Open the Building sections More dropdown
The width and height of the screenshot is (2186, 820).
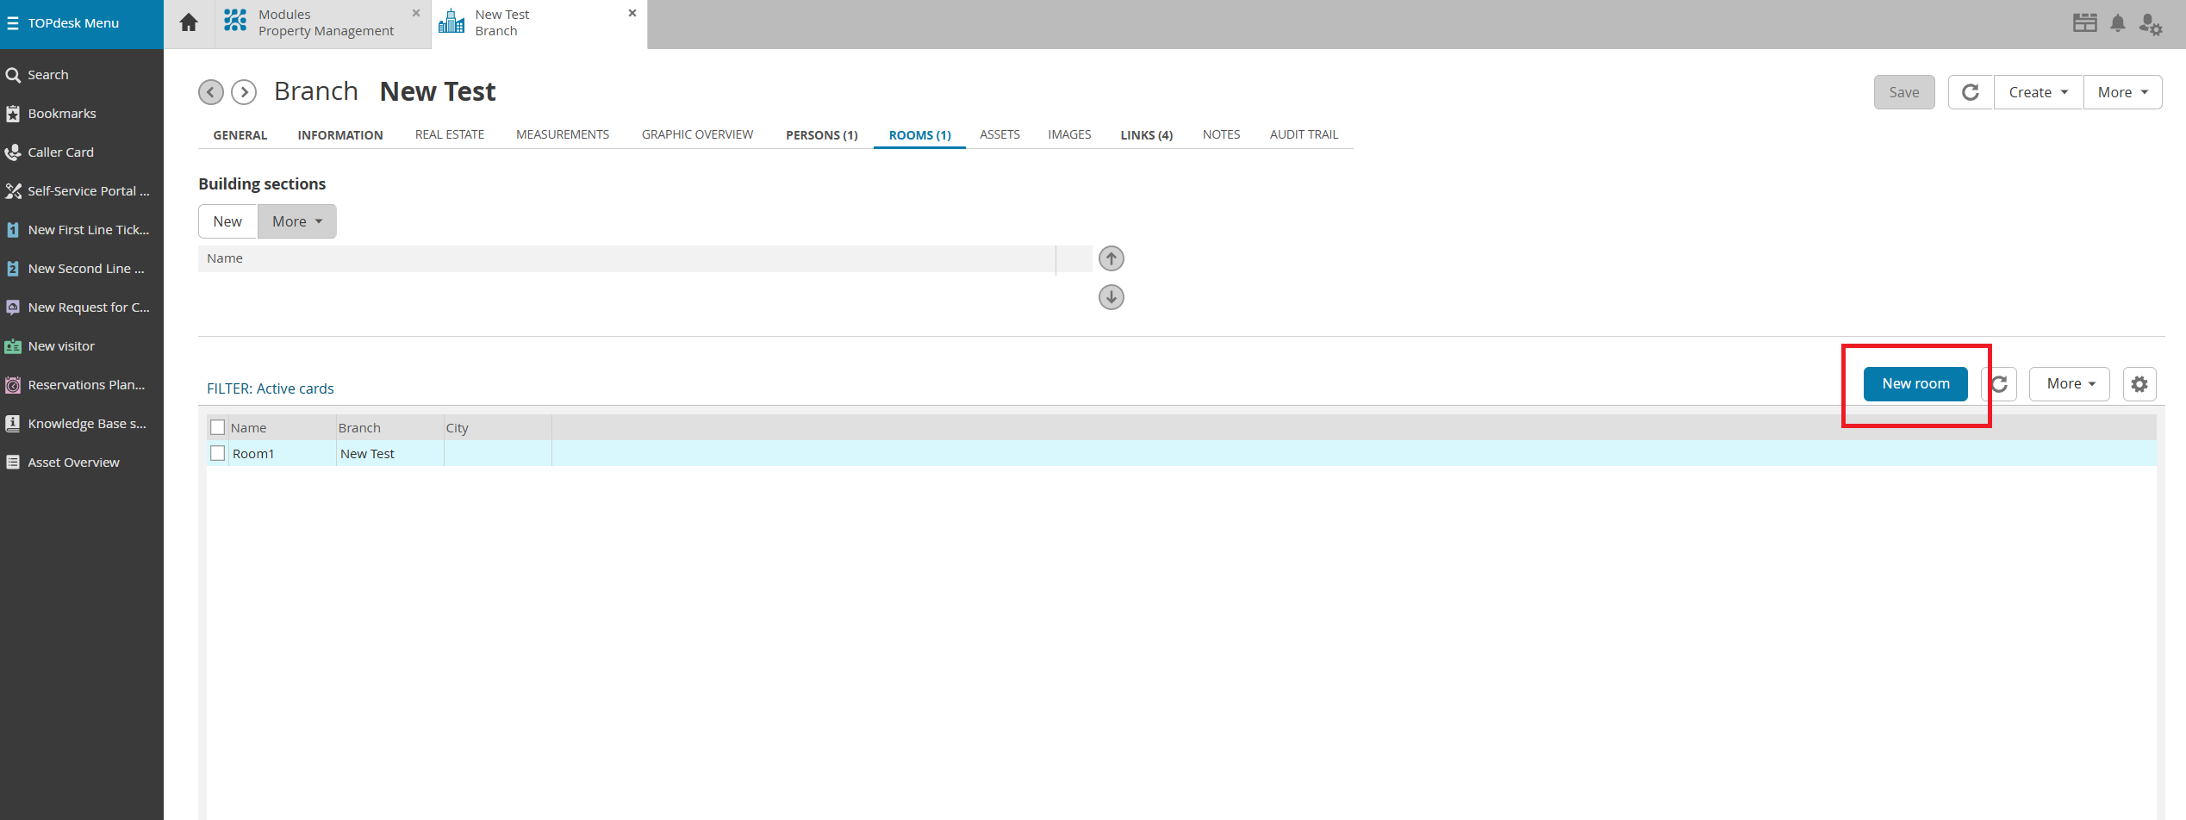click(x=296, y=221)
